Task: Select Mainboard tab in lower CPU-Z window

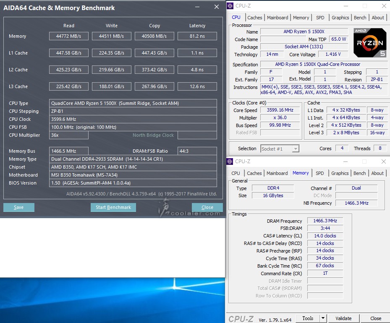Action: pyautogui.click(x=277, y=173)
